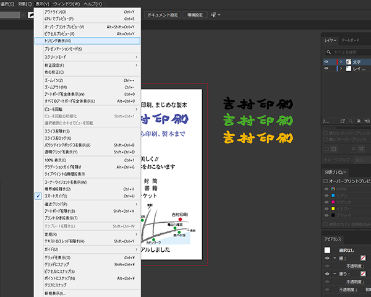Check 使用されている特色のみ checkbox
This screenshot has width=371, height=297.
click(326, 224)
